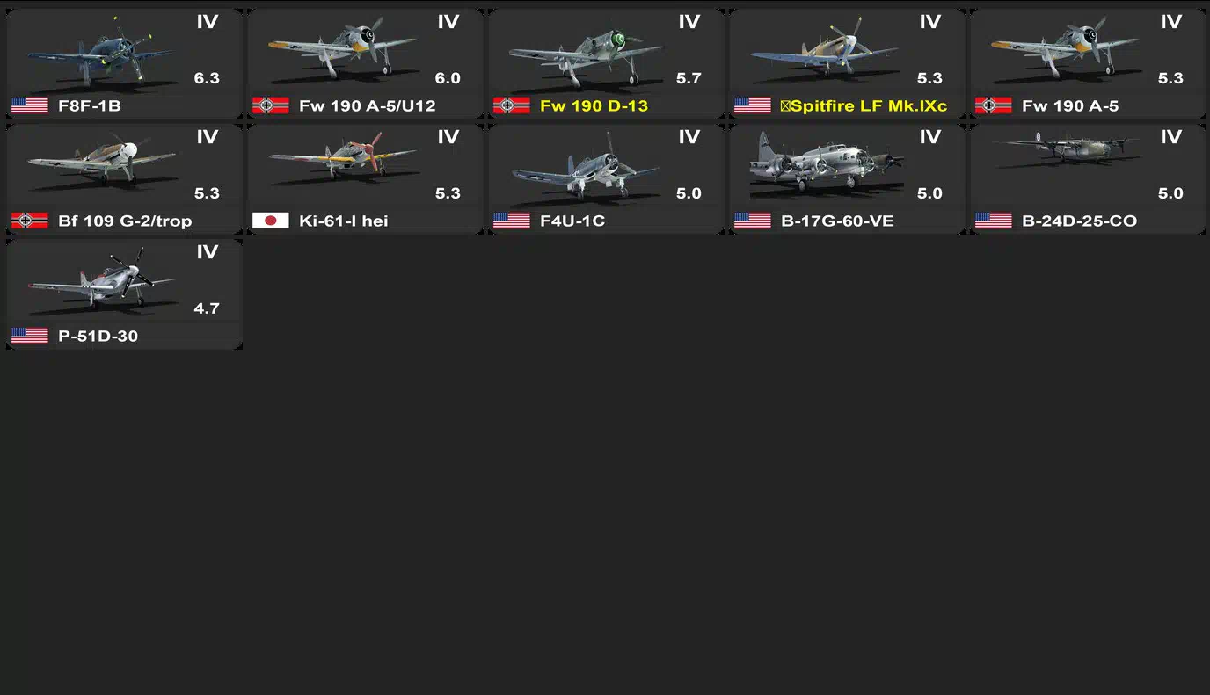The image size is (1210, 695).
Task: Select the B-17G-60-VE bomber image
Action: 827,163
